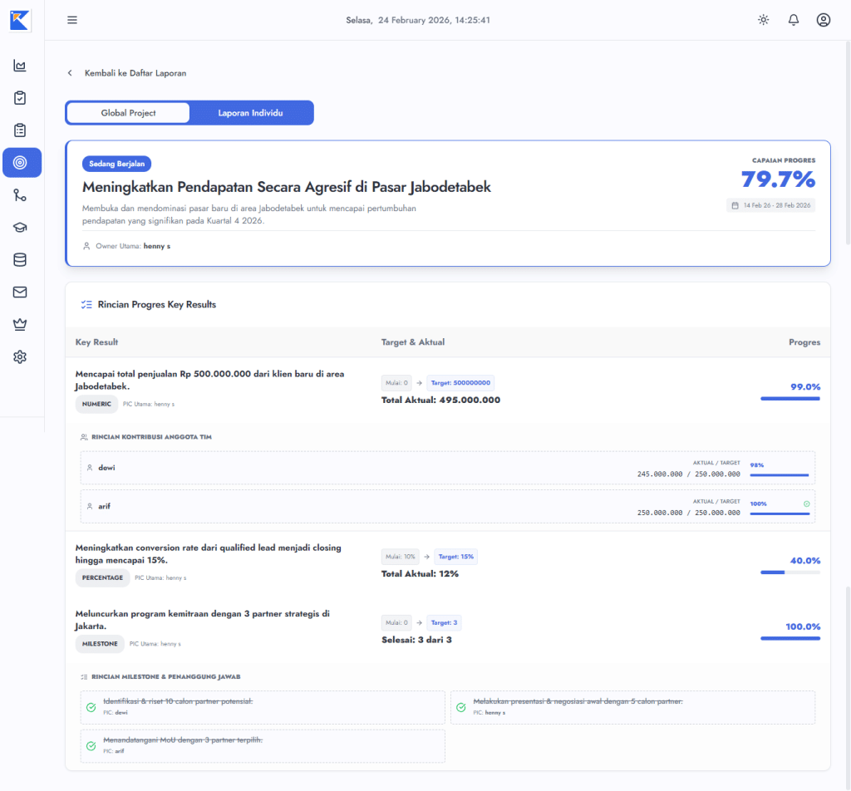Image resolution: width=851 pixels, height=791 pixels.
Task: Toggle Menandatangani MoU dengan 3 partner check
Action: 91,746
